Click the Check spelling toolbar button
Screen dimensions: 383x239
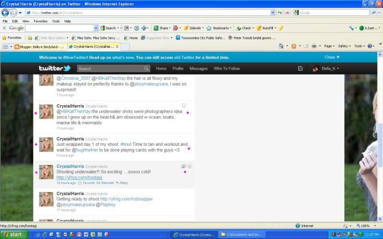(244, 28)
